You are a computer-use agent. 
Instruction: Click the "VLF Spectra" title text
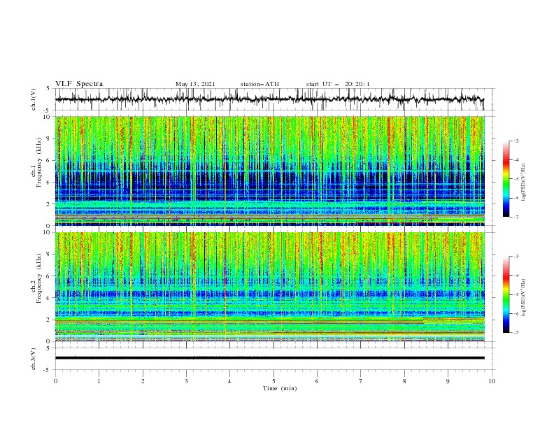coord(79,84)
